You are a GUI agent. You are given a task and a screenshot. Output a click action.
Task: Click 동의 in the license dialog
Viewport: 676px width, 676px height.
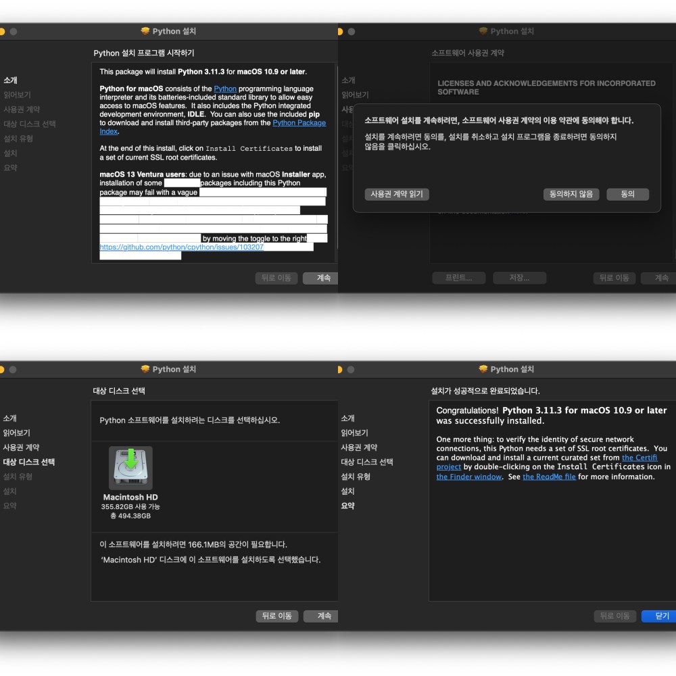627,195
